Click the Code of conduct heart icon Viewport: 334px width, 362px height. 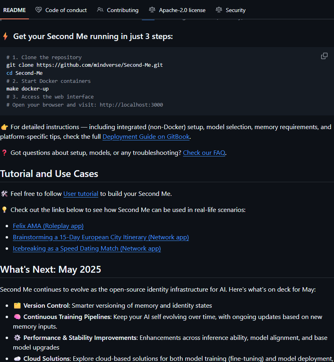coord(39,10)
